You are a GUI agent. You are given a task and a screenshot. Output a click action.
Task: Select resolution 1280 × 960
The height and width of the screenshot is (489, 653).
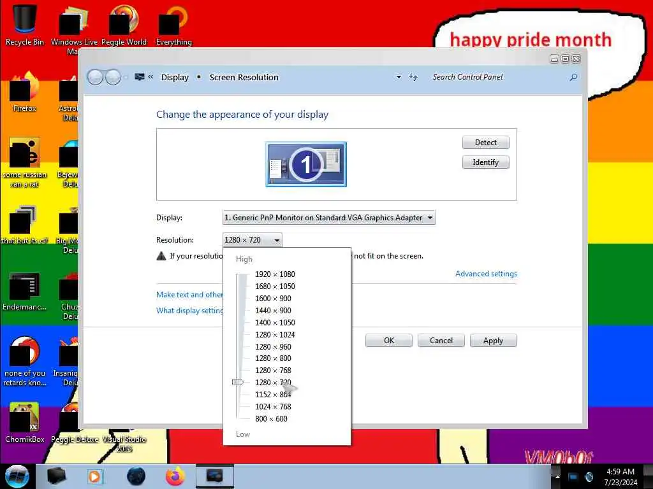(273, 346)
